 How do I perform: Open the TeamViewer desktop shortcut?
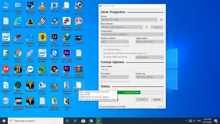30,71
